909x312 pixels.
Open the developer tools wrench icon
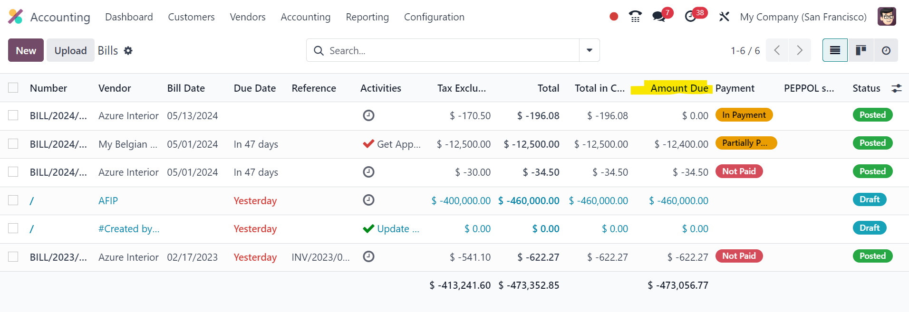pos(724,17)
